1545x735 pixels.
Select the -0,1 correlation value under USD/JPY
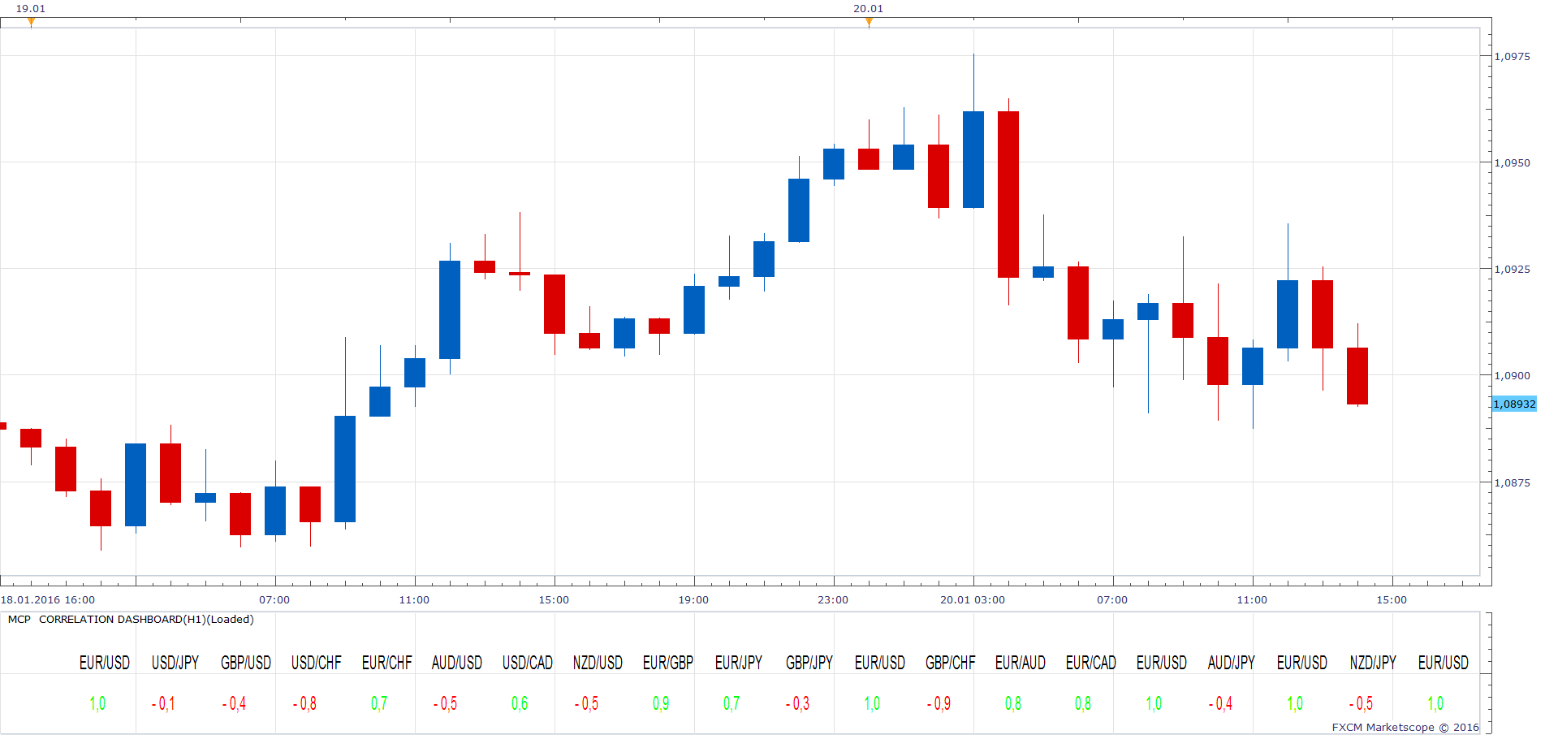pos(163,703)
